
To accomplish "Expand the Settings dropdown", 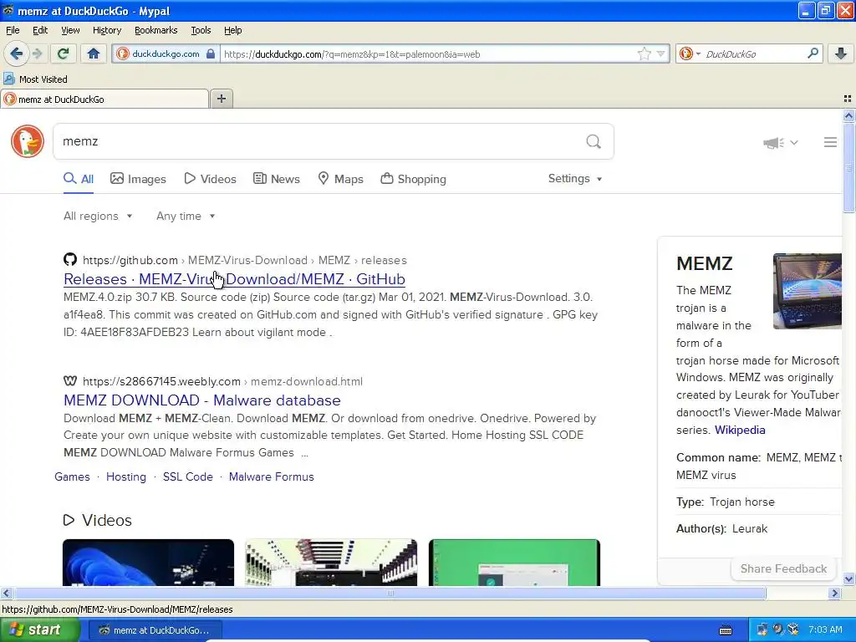I will click(x=575, y=179).
